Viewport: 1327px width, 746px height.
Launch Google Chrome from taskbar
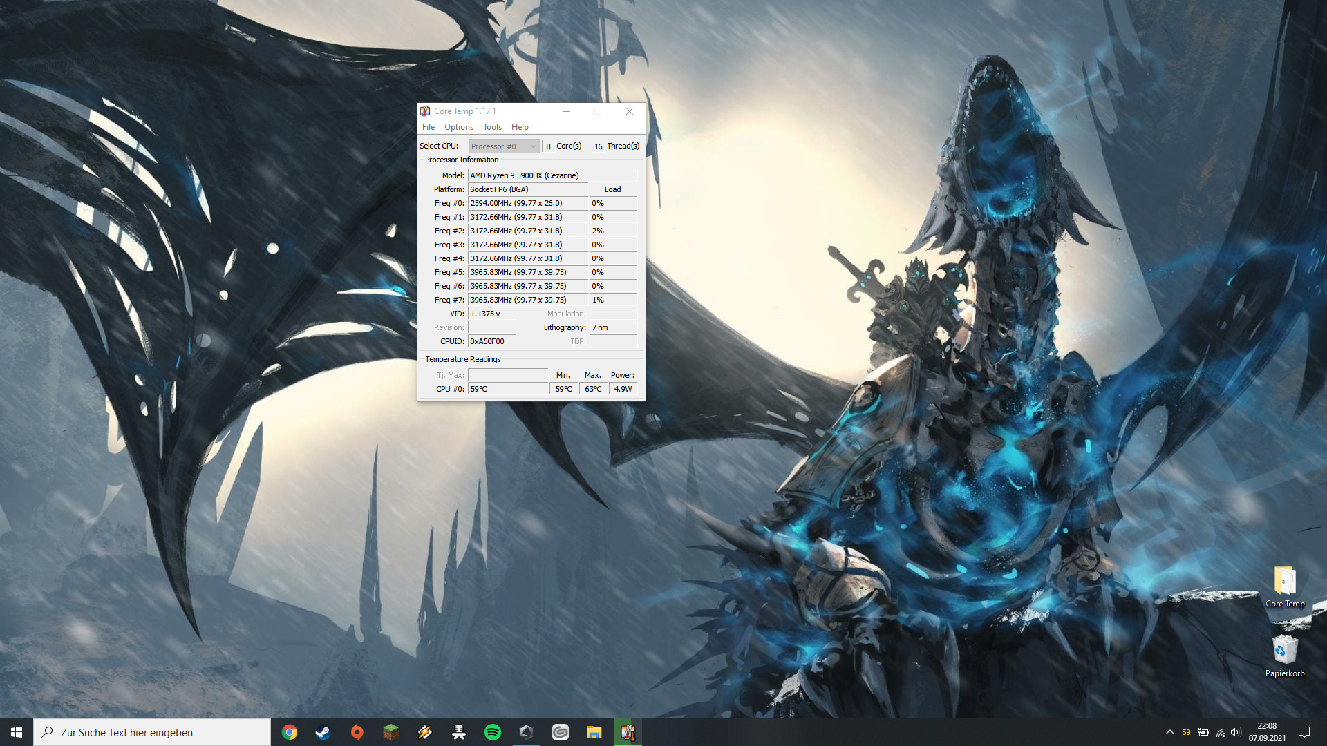(290, 732)
